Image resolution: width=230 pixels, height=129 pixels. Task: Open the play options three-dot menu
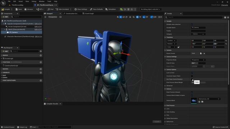coord(135,9)
